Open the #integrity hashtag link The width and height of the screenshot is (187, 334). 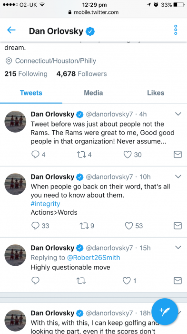(45, 204)
